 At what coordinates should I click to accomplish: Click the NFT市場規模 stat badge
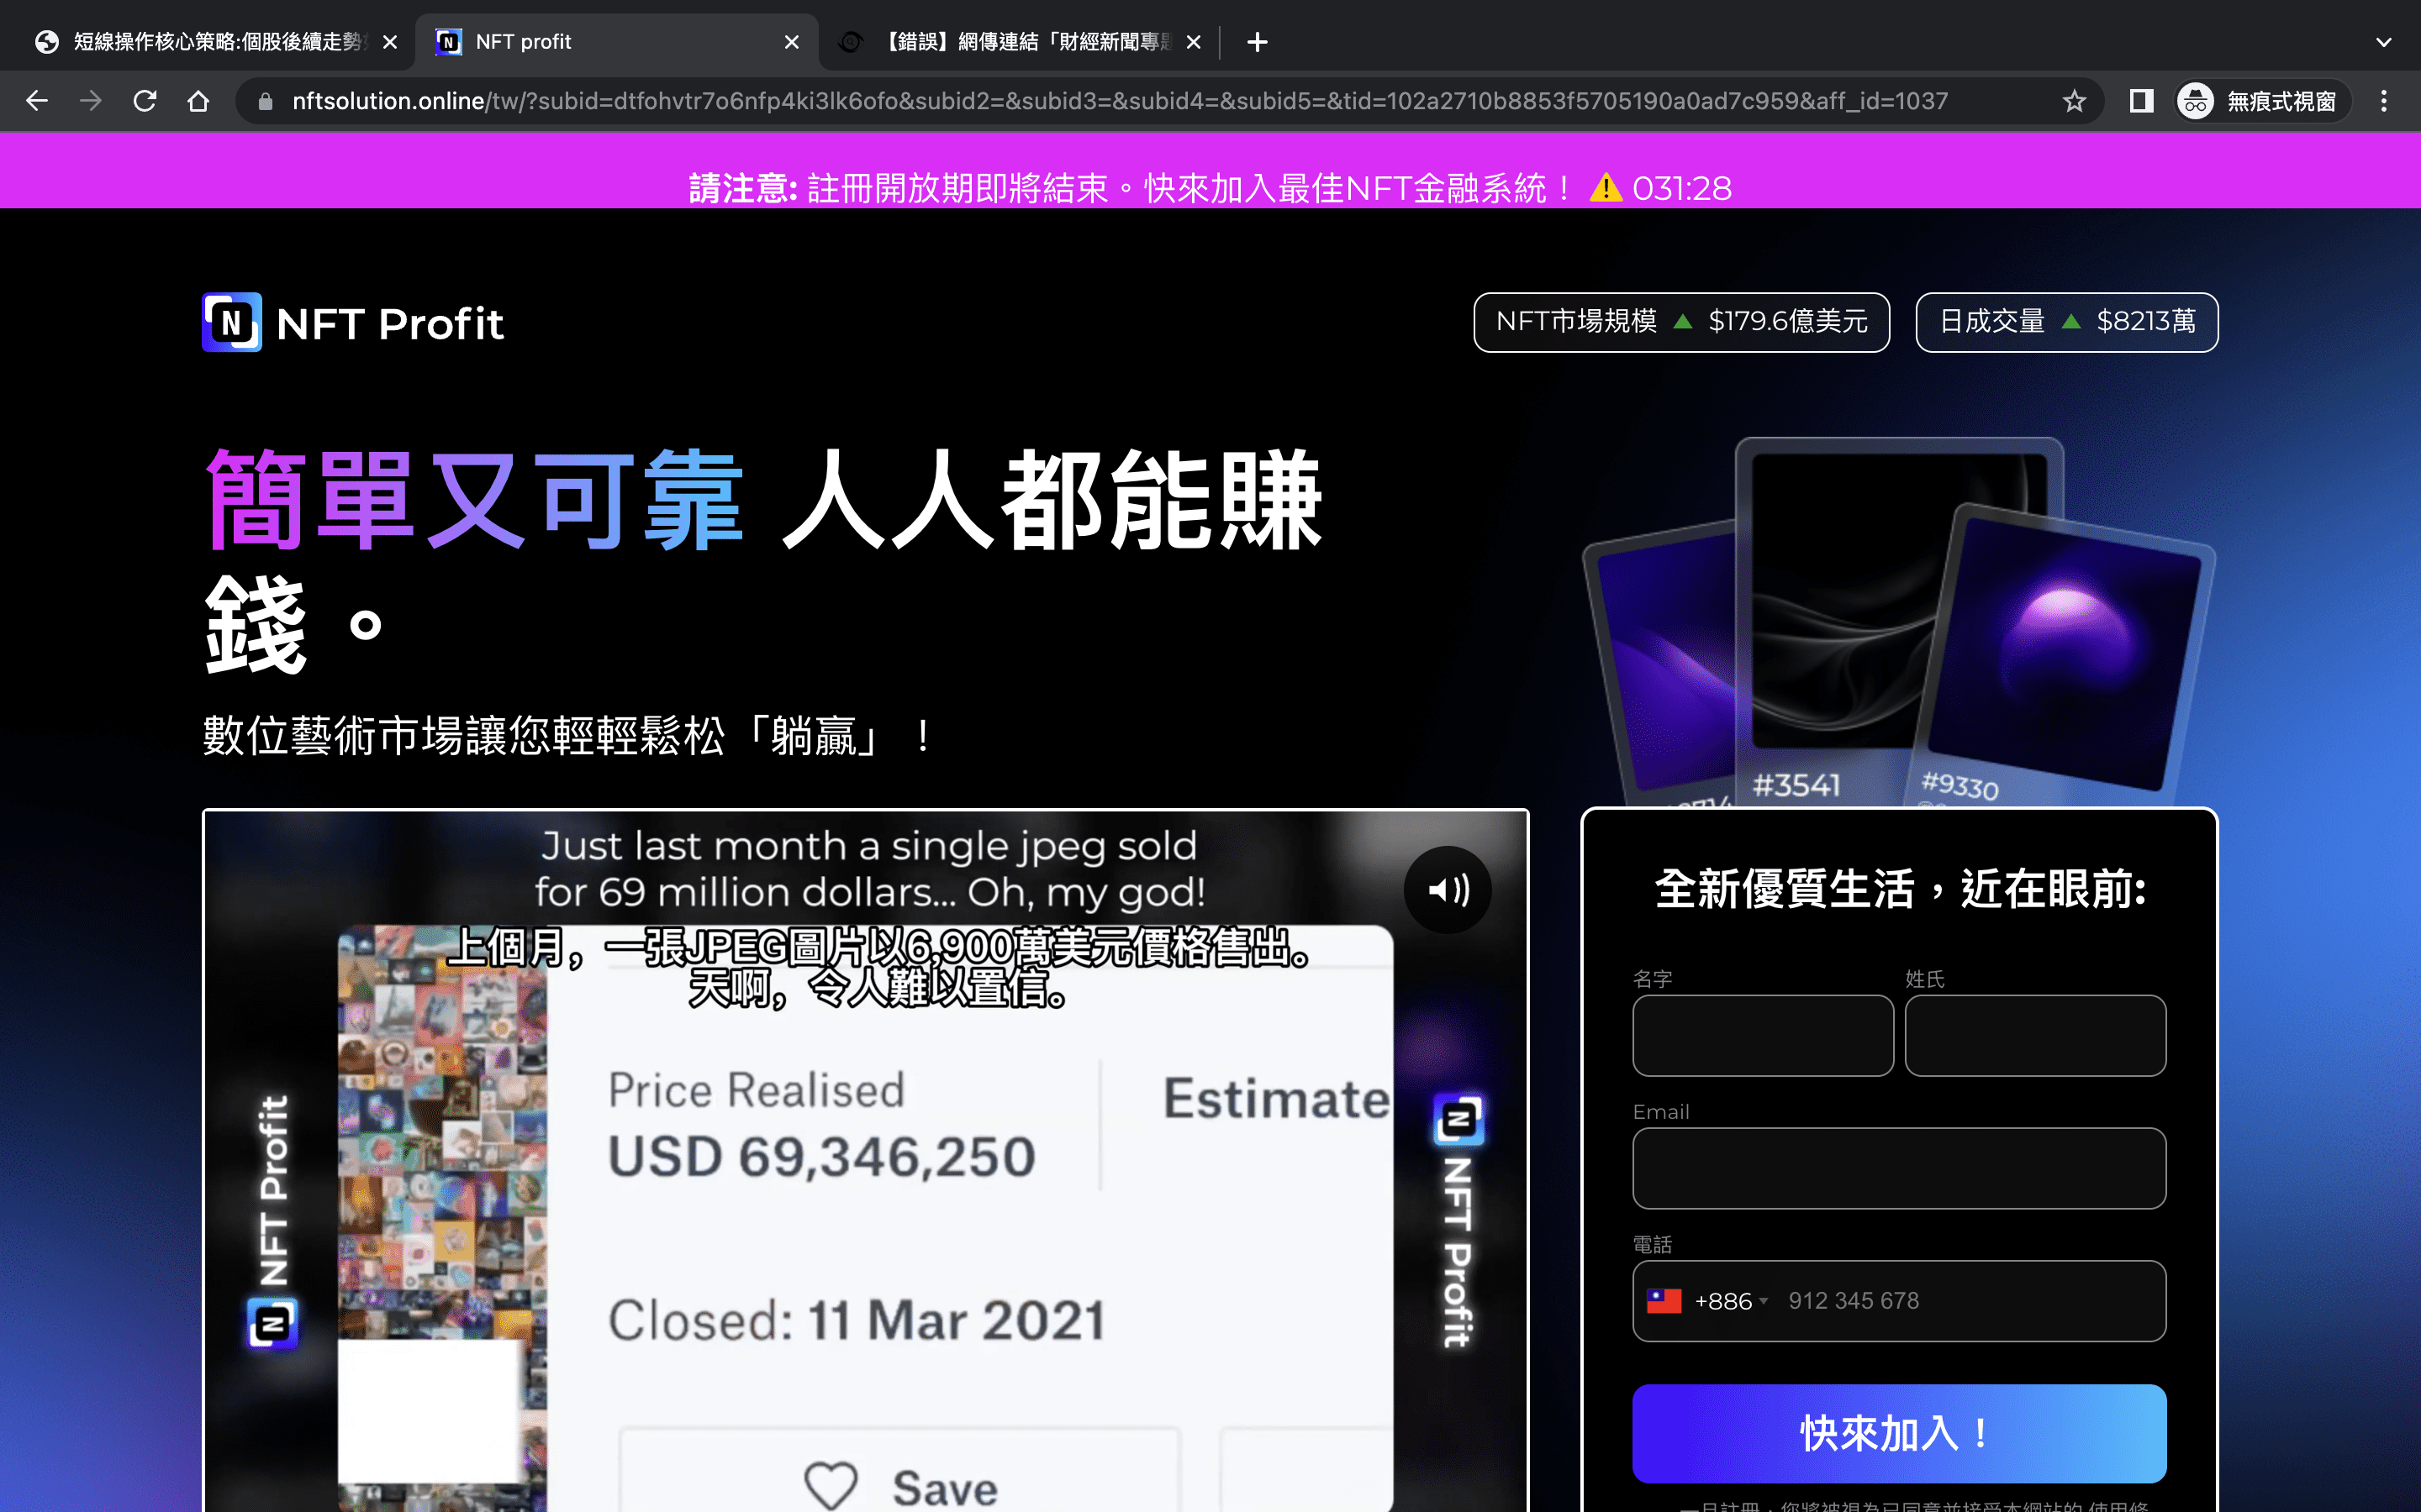(1680, 322)
